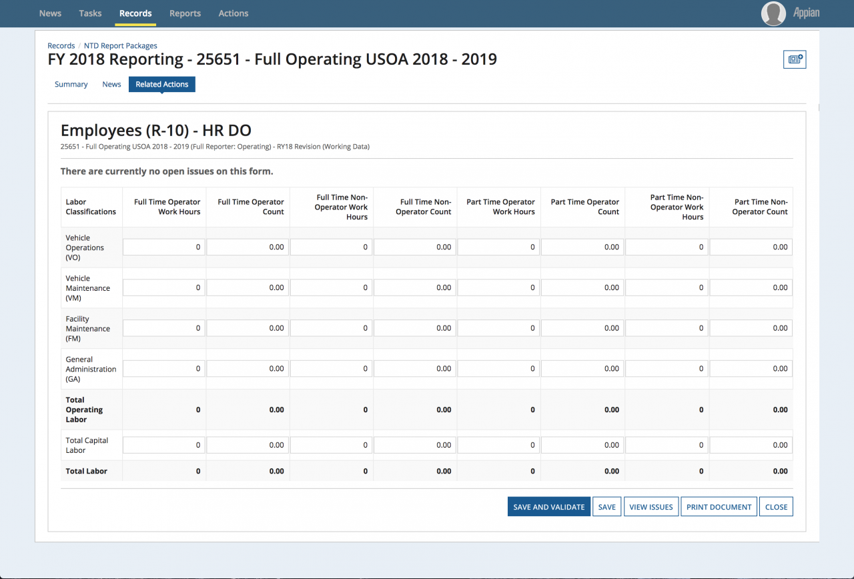Click View Issues button
This screenshot has height=579, width=854.
click(x=651, y=507)
